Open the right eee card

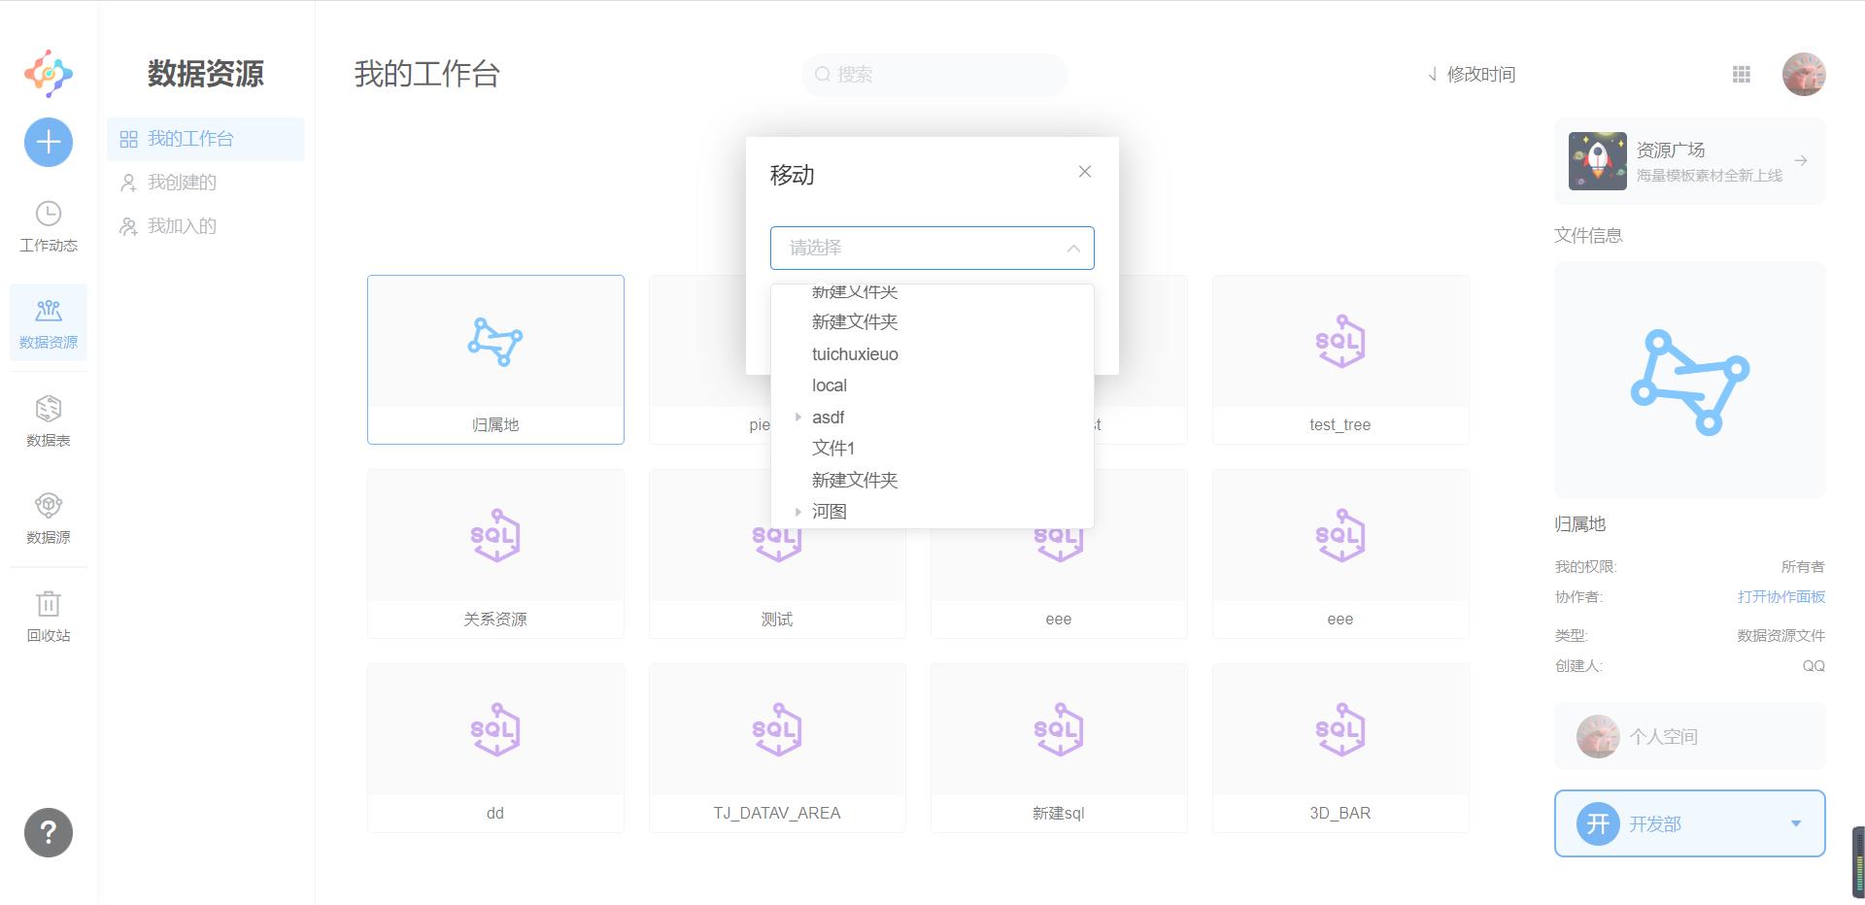click(x=1340, y=553)
